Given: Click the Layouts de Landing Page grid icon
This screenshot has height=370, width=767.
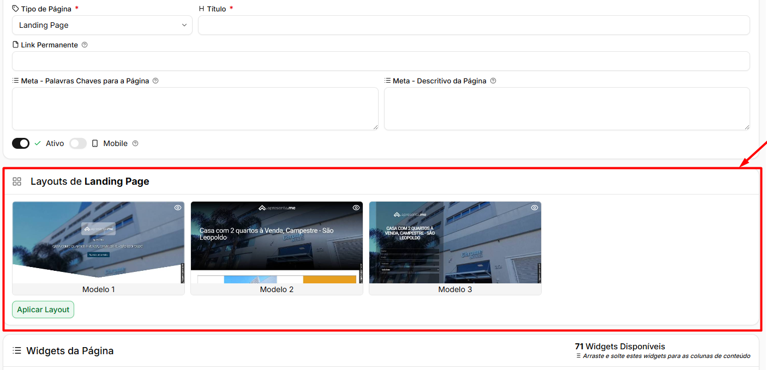Looking at the screenshot, I should 17,181.
